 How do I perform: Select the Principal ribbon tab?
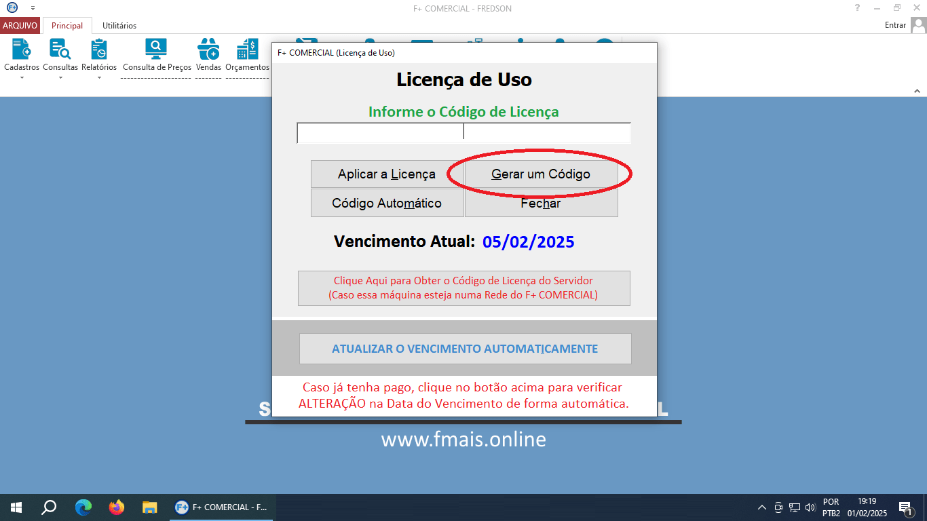point(67,25)
